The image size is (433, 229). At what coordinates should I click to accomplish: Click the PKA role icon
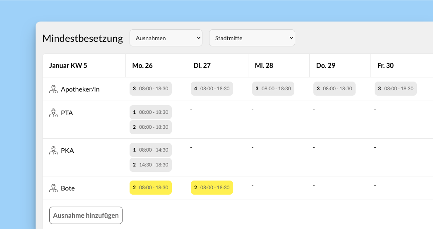tap(53, 150)
